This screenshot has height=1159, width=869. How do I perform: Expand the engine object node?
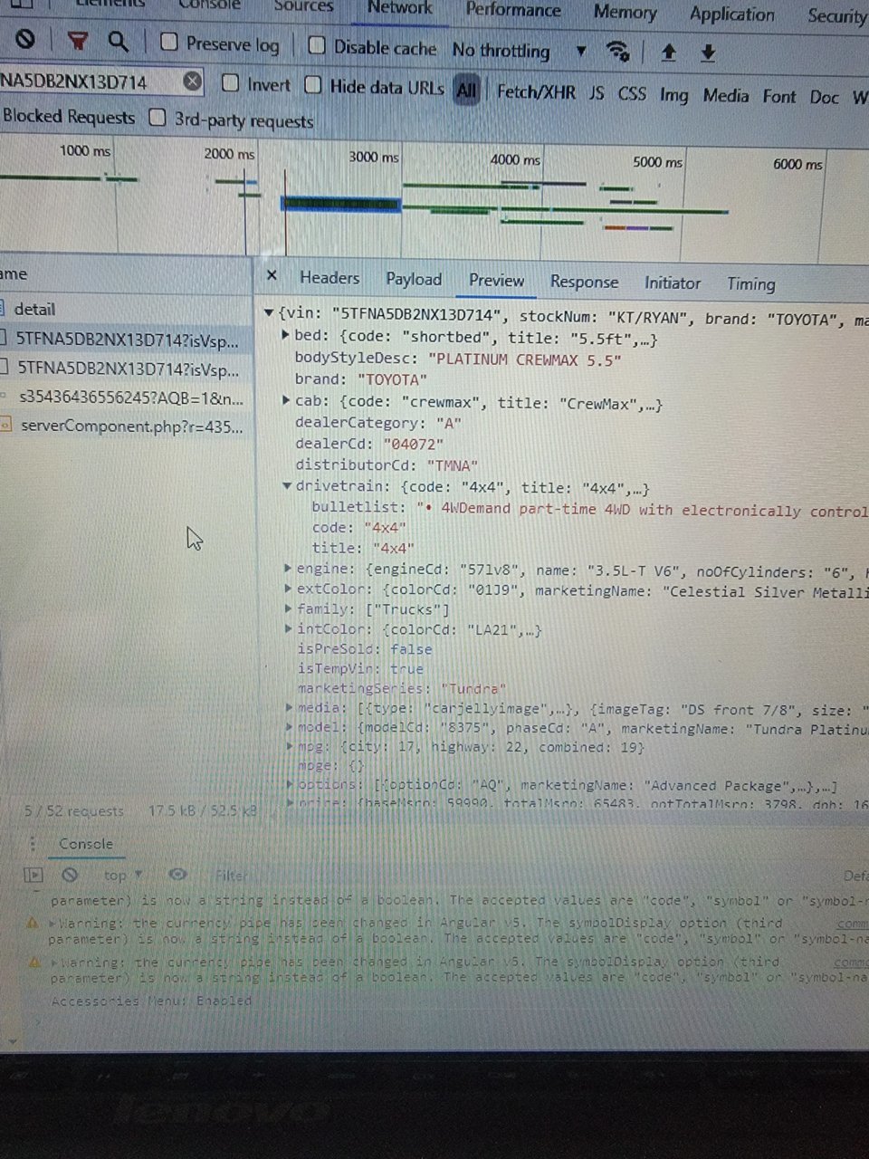(x=288, y=569)
